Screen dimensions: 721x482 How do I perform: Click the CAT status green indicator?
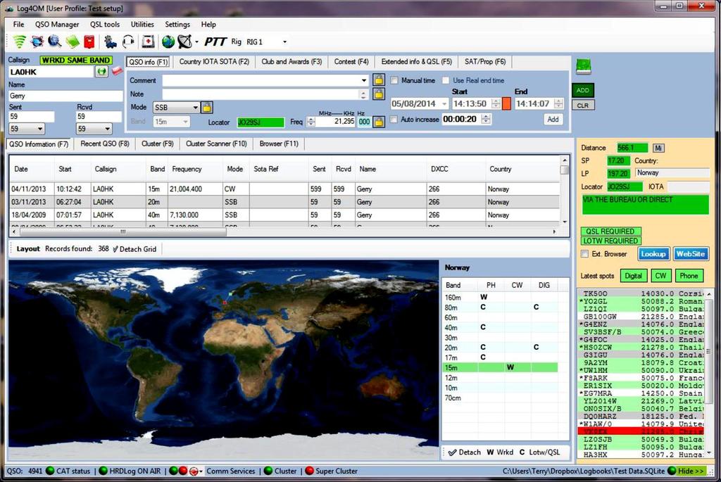pos(50,471)
